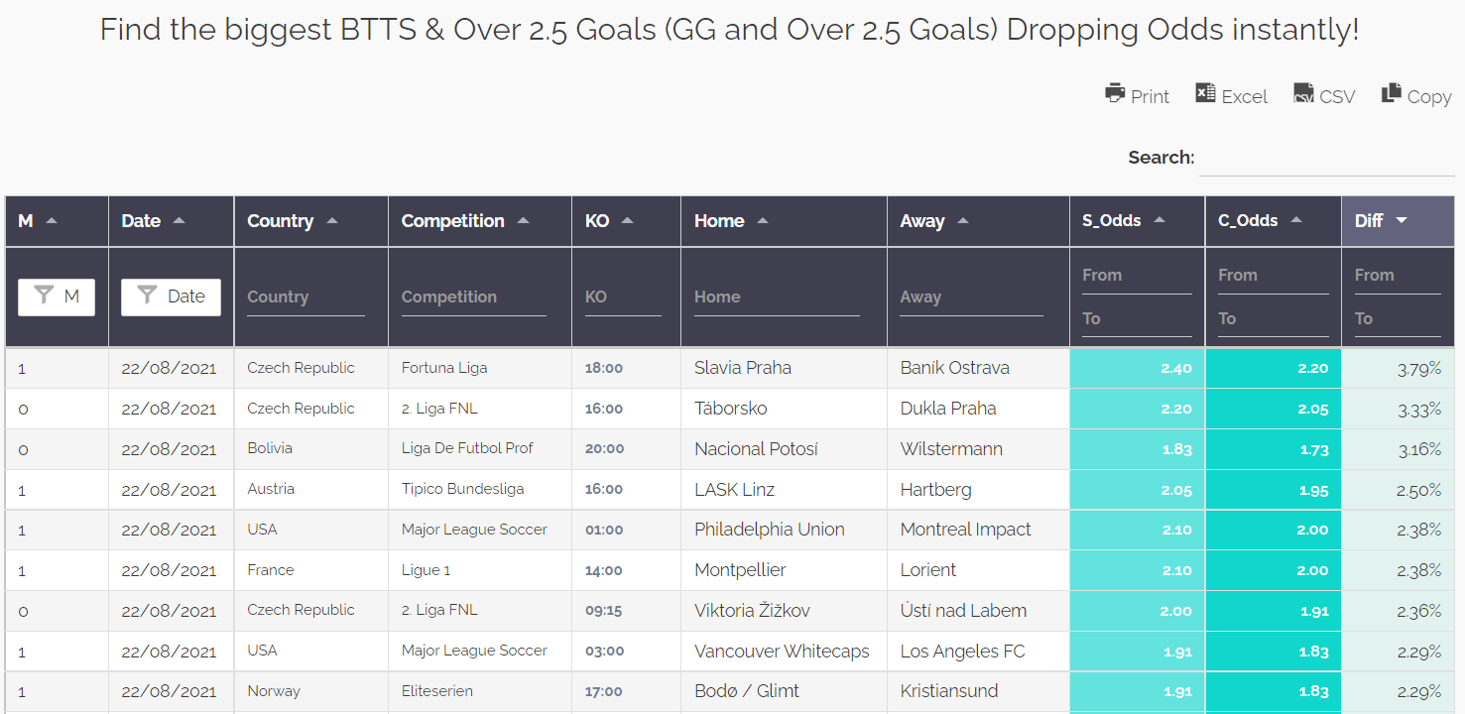Sort by KO column arrow
1465x714 pixels.
[x=627, y=220]
